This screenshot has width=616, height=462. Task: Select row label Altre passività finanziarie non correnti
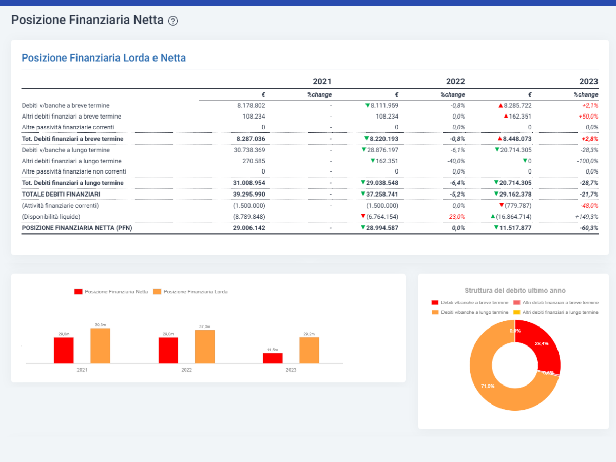(x=74, y=171)
